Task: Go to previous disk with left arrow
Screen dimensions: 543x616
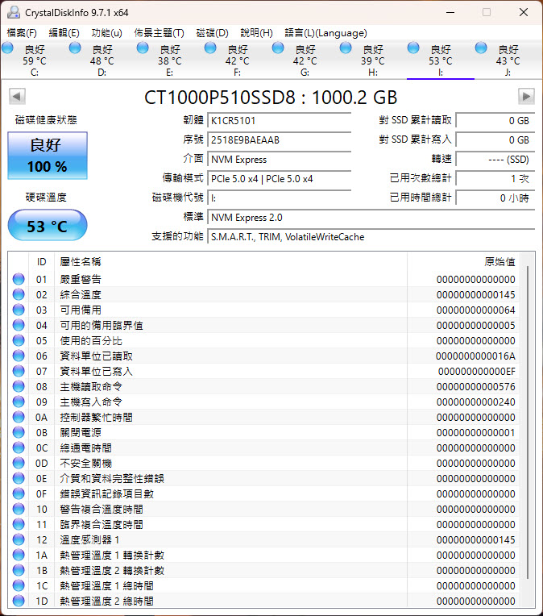Action: tap(17, 96)
